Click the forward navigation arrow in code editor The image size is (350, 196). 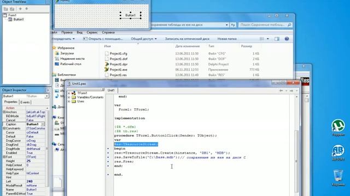[x=291, y=91]
